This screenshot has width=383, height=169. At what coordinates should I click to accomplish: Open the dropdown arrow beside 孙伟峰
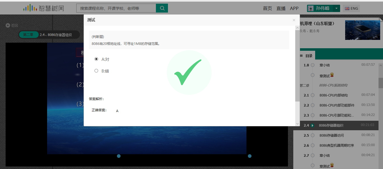pyautogui.click(x=336, y=8)
